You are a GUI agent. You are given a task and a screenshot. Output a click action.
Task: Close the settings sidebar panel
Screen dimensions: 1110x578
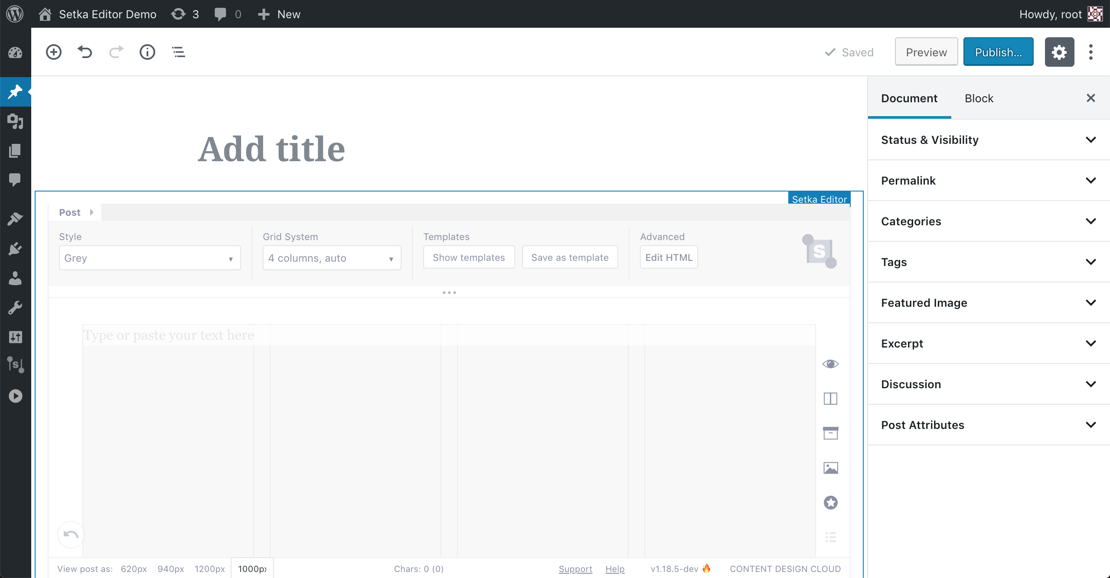coord(1091,98)
